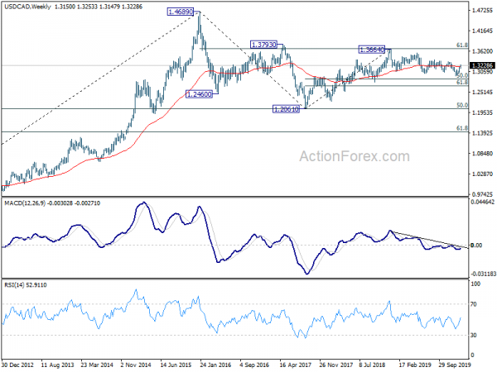Click the RSI scale value 100
497x372 pixels.
tap(475, 284)
